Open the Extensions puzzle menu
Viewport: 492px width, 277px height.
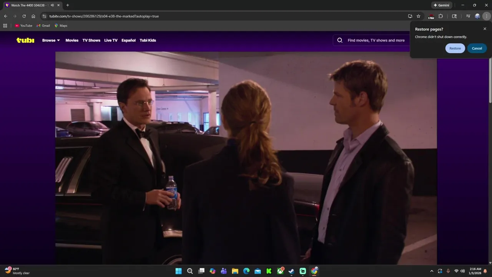[440, 16]
